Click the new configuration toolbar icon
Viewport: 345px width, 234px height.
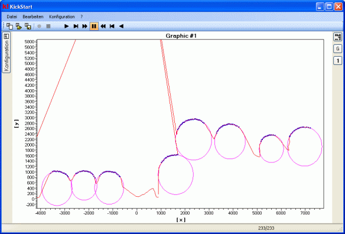[9, 26]
